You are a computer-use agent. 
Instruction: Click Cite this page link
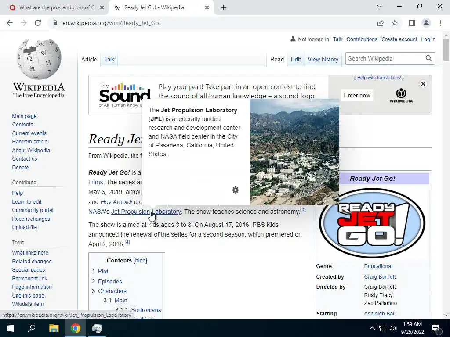click(28, 295)
